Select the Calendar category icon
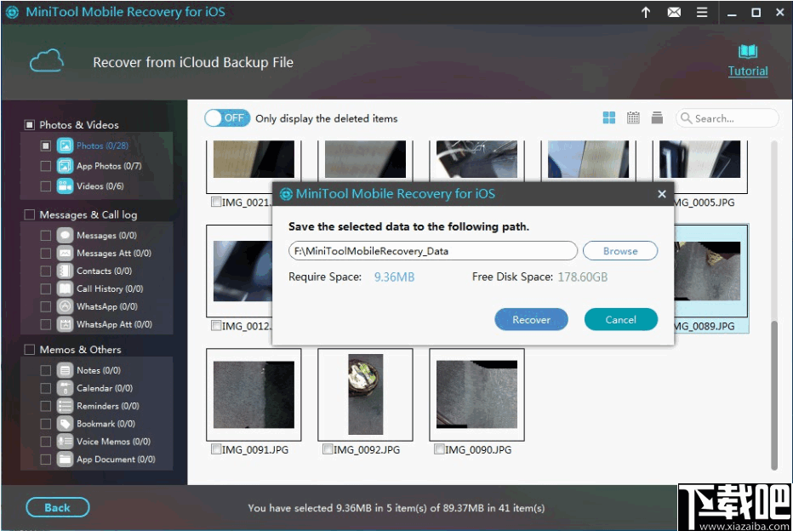Viewport: 793px width, 531px height. pos(65,388)
